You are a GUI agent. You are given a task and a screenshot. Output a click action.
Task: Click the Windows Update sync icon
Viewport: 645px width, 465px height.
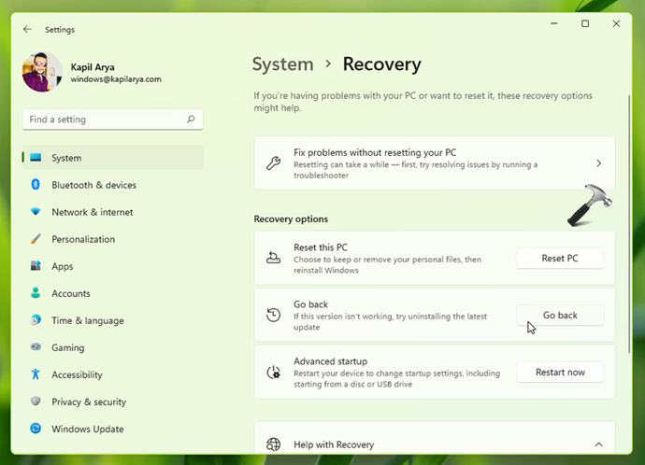(36, 429)
